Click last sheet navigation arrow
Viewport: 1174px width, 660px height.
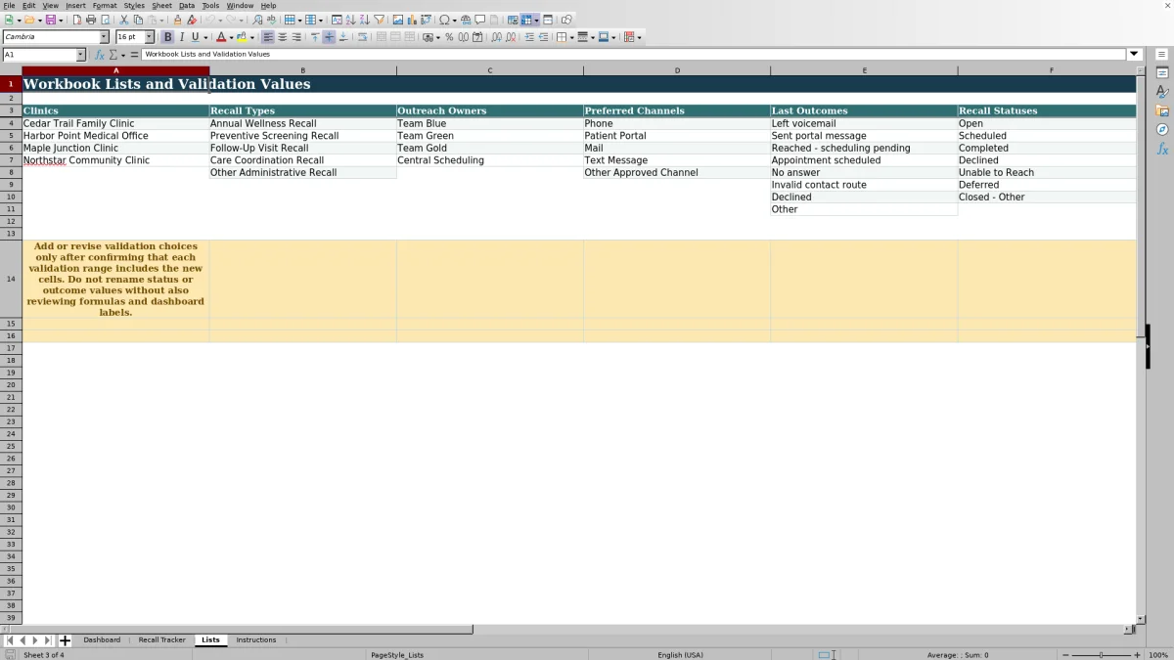[48, 640]
